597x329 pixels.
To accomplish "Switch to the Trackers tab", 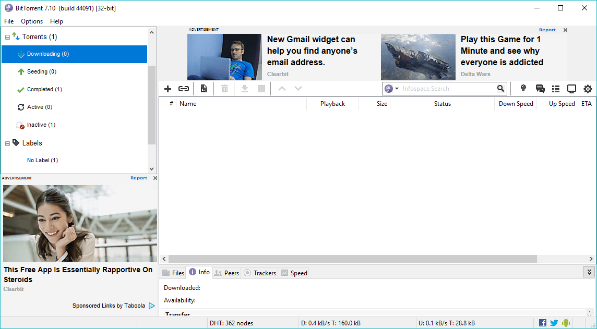I will [260, 273].
